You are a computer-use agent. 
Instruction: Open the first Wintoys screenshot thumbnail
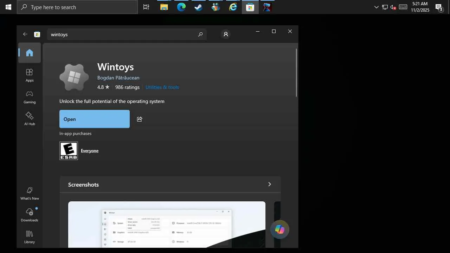(x=167, y=225)
